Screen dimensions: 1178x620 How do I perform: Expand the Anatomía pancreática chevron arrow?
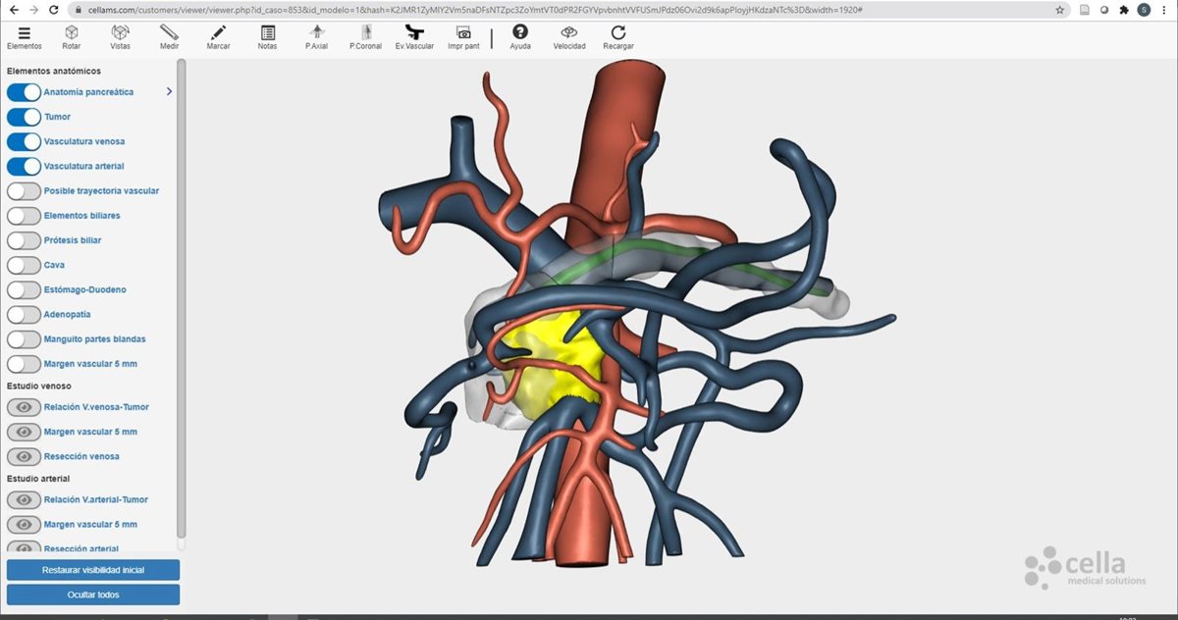pyautogui.click(x=169, y=92)
